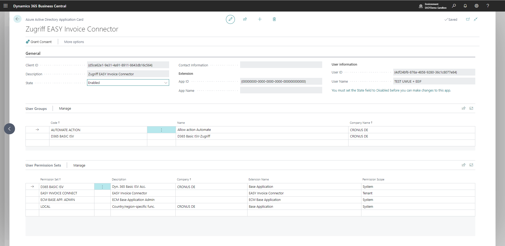Delete the card with trash icon

click(274, 19)
